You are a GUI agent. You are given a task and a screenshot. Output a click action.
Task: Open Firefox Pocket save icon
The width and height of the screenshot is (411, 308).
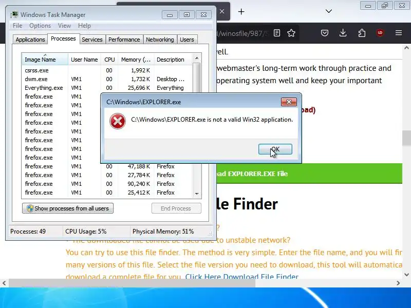click(x=325, y=33)
